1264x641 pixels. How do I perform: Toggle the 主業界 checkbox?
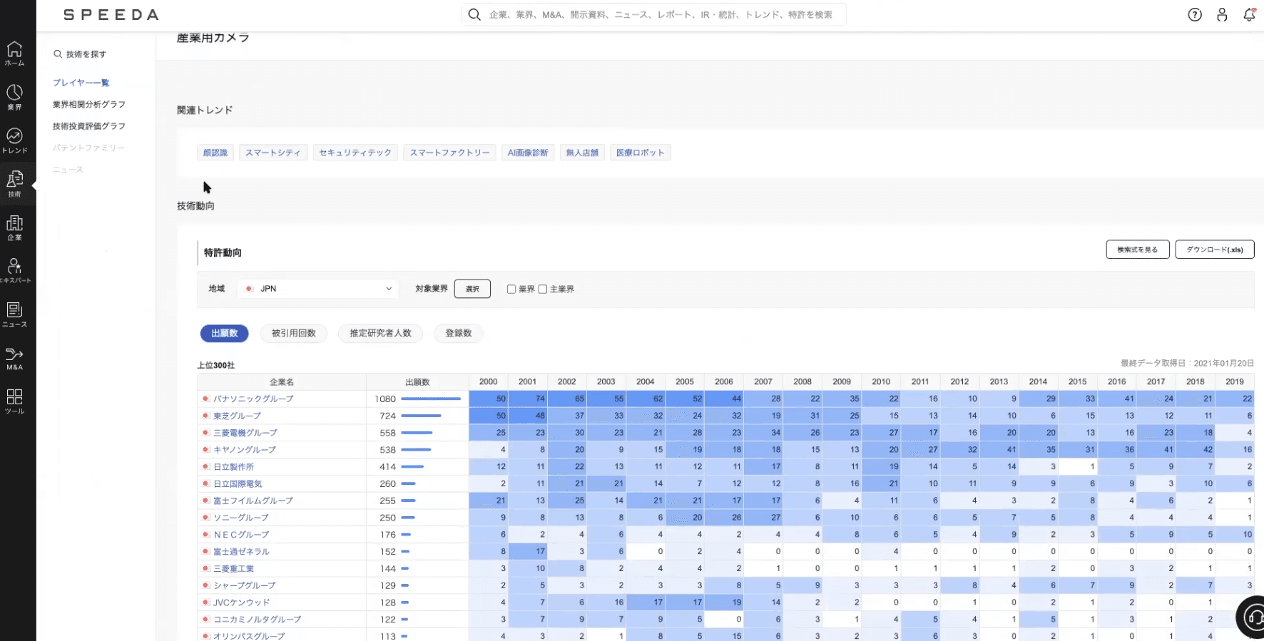coord(543,289)
